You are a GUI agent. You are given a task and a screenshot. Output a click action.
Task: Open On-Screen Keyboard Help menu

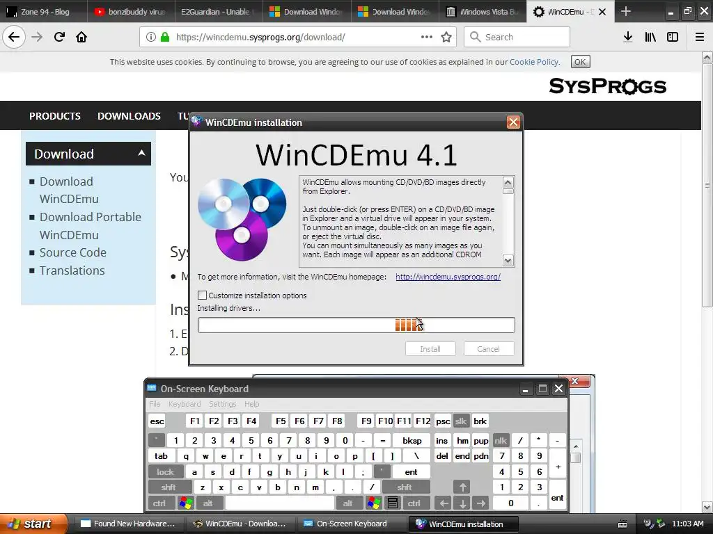point(251,404)
